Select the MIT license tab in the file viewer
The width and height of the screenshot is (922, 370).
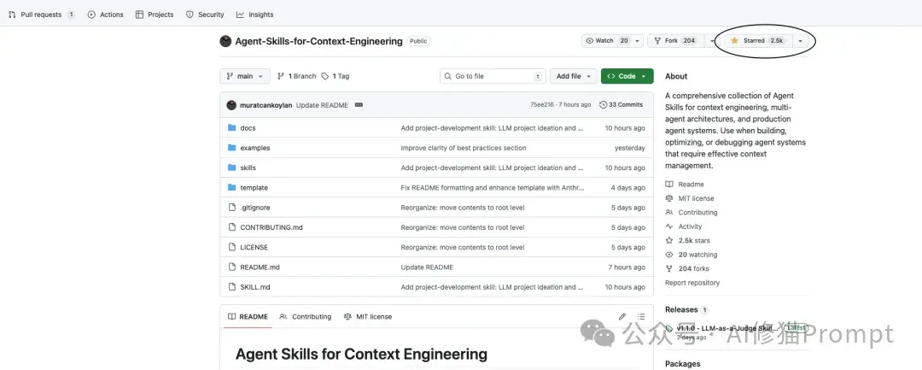click(367, 316)
